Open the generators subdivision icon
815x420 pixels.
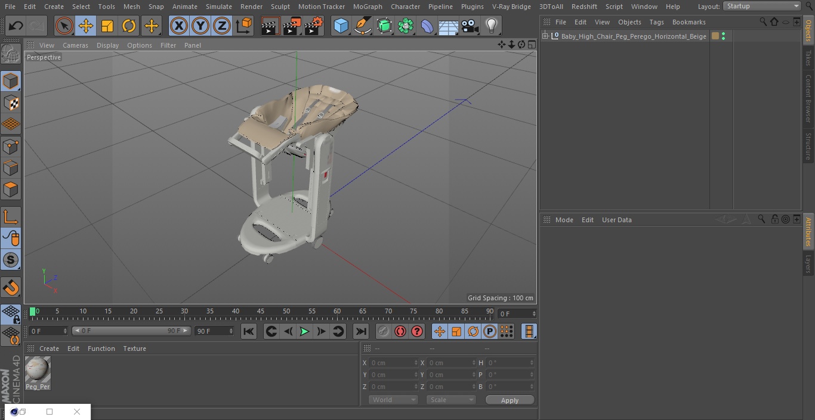384,26
